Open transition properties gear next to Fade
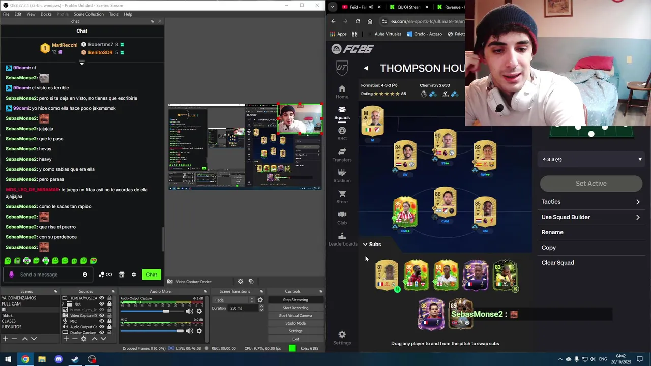651x366 pixels. click(260, 300)
